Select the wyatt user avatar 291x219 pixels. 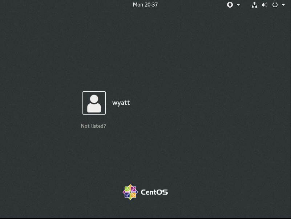tap(94, 103)
